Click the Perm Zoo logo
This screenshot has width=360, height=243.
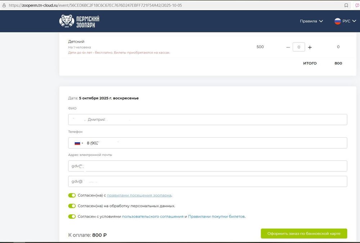coord(79,21)
